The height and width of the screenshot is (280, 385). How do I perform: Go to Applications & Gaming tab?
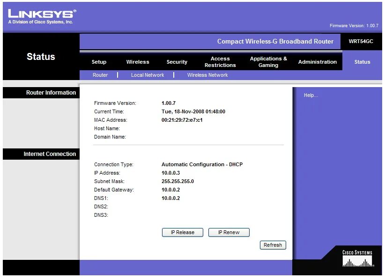coord(268,62)
